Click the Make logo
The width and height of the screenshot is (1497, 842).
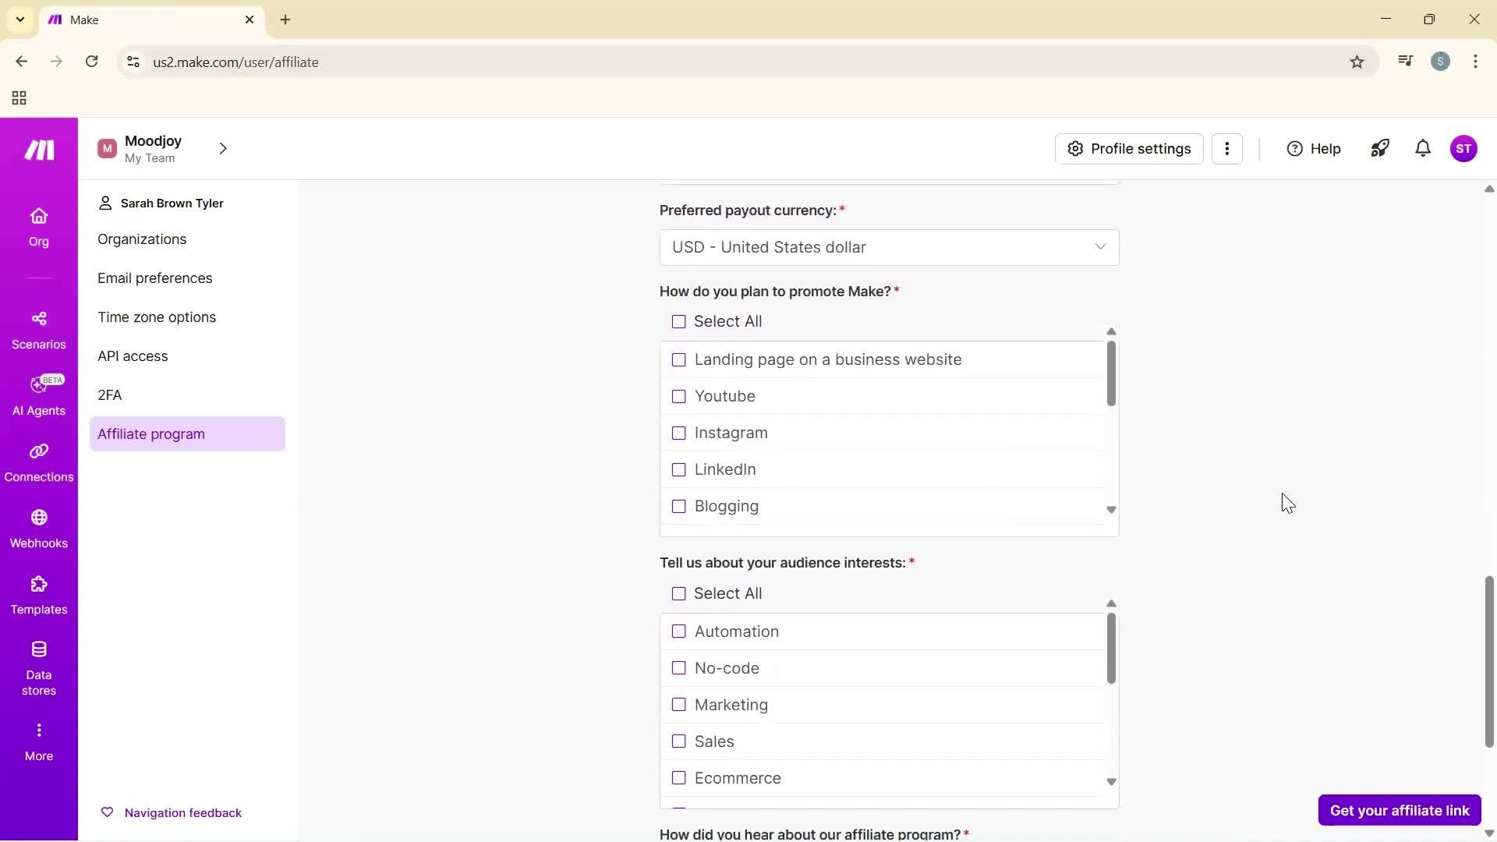(x=38, y=150)
